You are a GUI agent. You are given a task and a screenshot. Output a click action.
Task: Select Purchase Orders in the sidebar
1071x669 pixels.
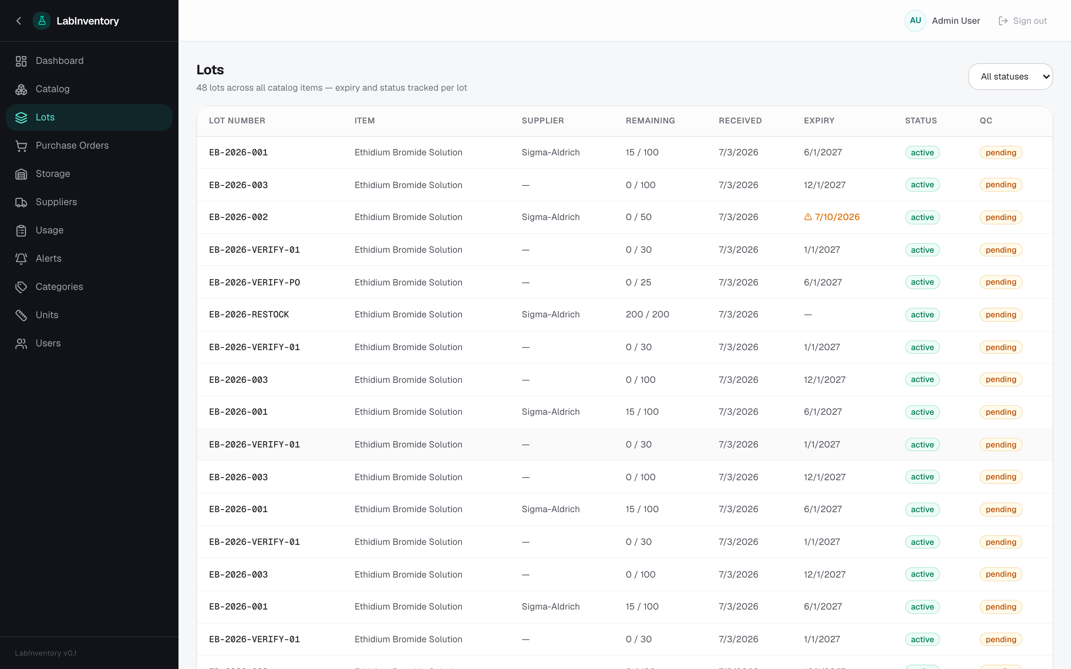(x=89, y=146)
